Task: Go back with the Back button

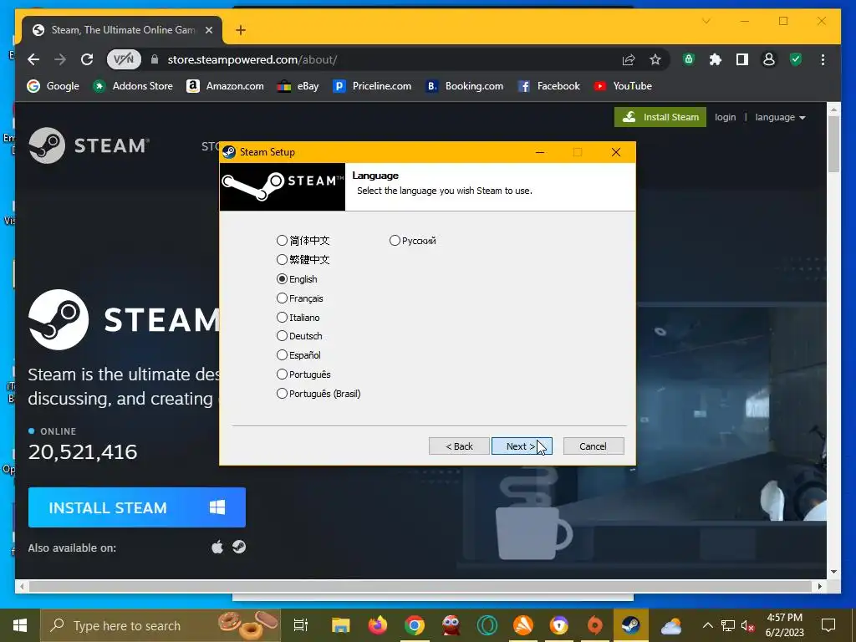Action: pyautogui.click(x=459, y=446)
